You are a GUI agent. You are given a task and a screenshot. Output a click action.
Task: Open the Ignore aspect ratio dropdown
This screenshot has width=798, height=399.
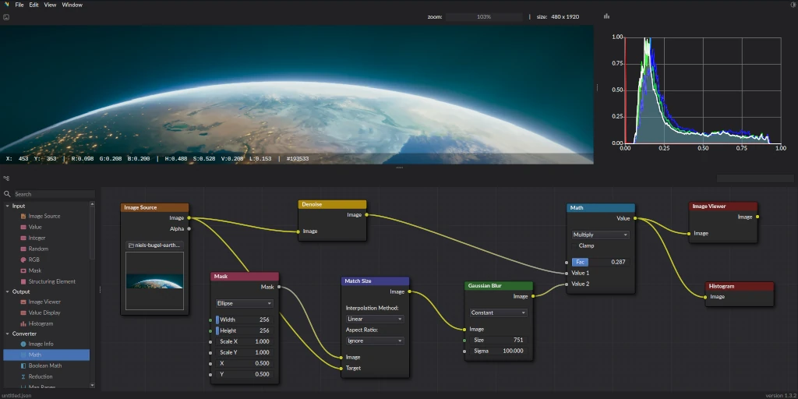(x=375, y=341)
